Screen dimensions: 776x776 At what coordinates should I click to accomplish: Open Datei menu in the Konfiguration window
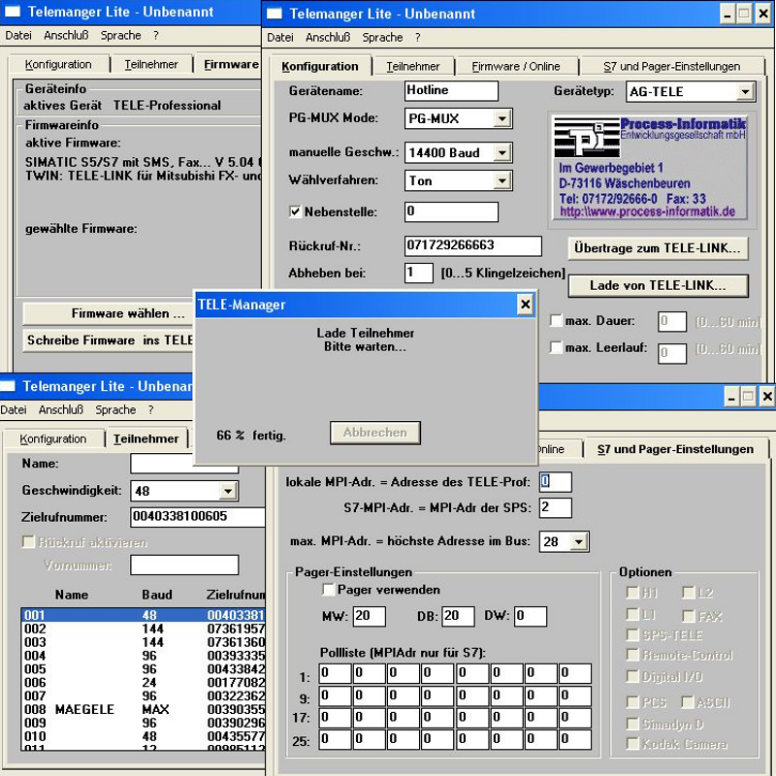click(x=279, y=37)
